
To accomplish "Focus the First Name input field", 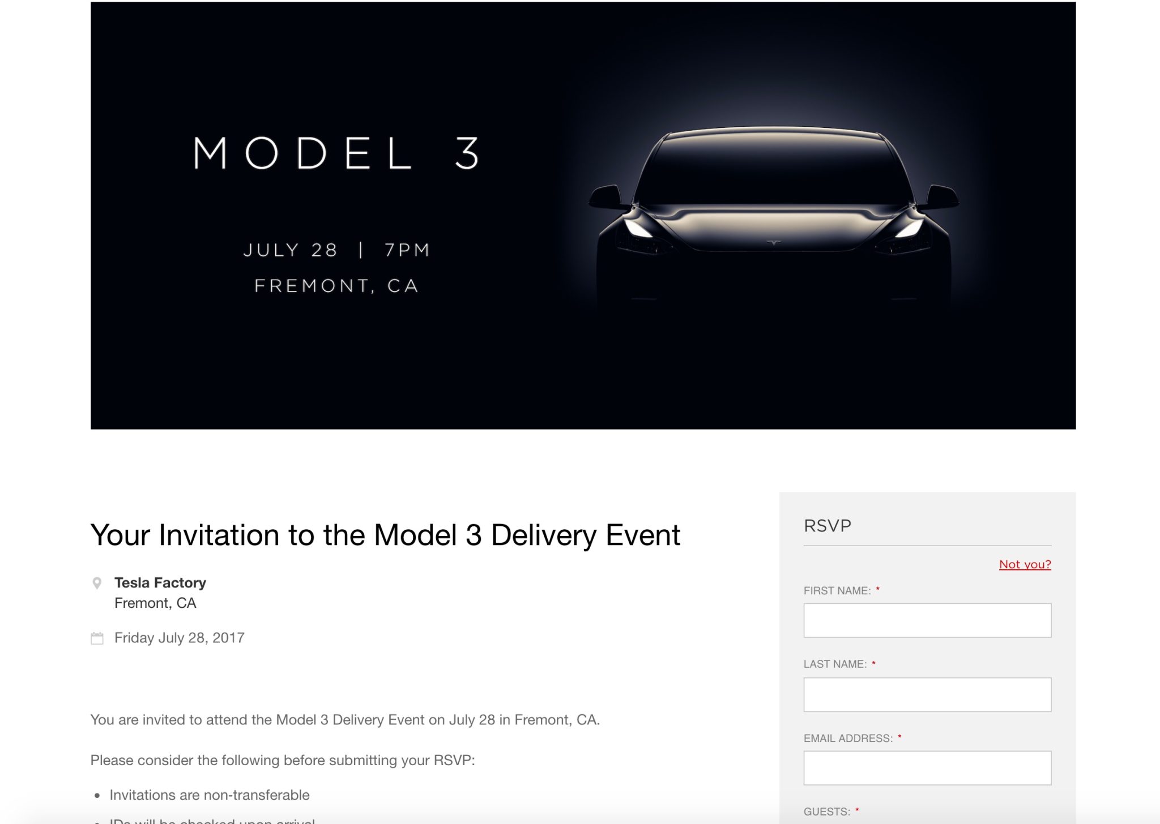I will [x=927, y=620].
